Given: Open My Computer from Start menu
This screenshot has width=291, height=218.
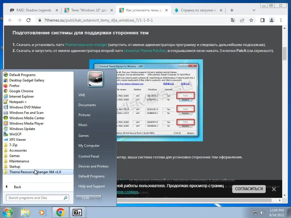Looking at the screenshot, I should point(89,146).
